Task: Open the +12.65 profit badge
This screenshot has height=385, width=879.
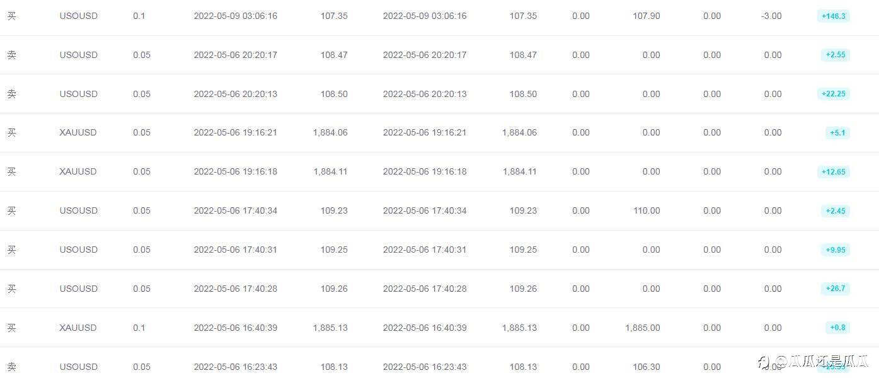Action: (833, 172)
